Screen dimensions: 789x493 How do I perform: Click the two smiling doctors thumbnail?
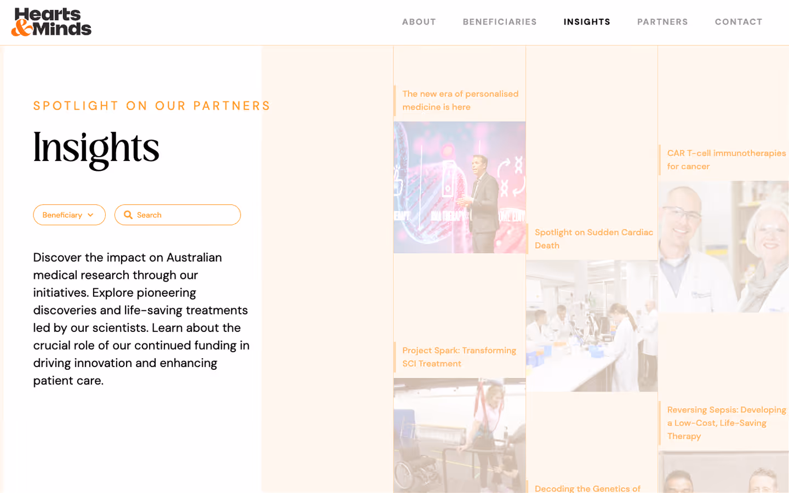point(724,246)
